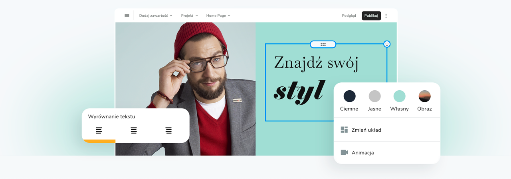
Task: Click the Animacja camera icon
Action: point(344,152)
